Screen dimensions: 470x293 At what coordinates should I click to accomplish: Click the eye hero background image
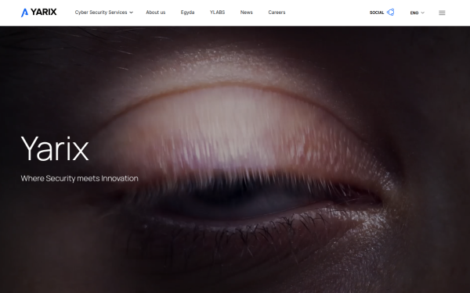235,159
